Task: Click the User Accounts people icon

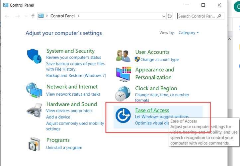Action: pyautogui.click(x=123, y=56)
